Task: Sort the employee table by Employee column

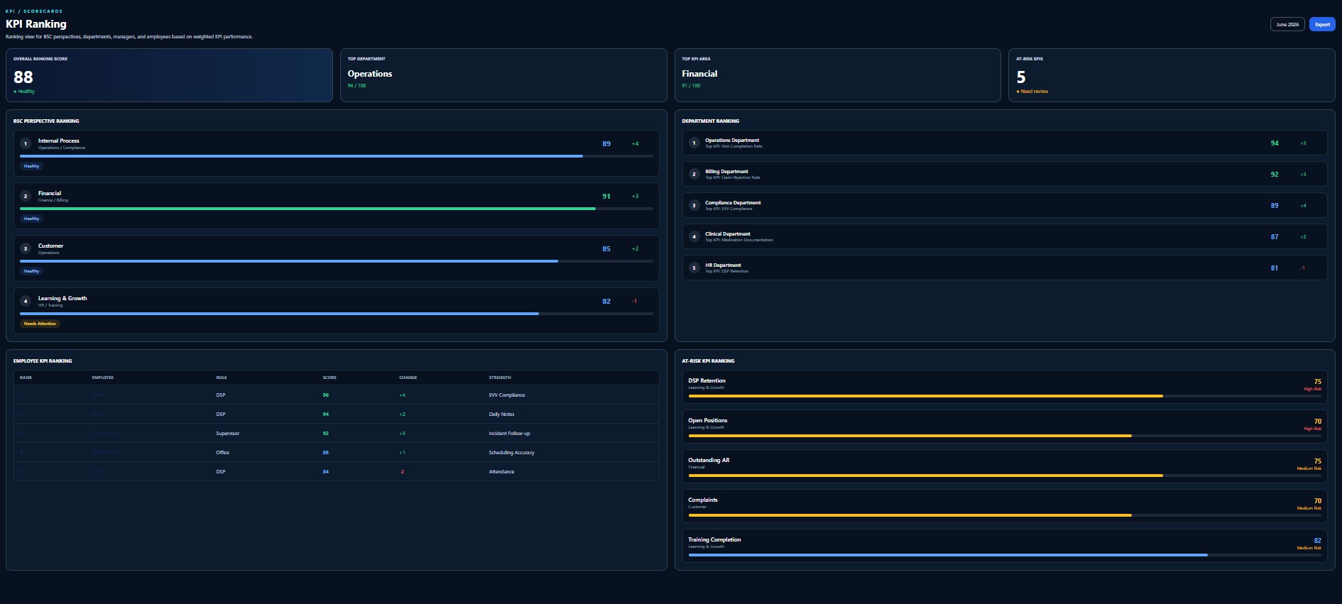Action: tap(102, 378)
